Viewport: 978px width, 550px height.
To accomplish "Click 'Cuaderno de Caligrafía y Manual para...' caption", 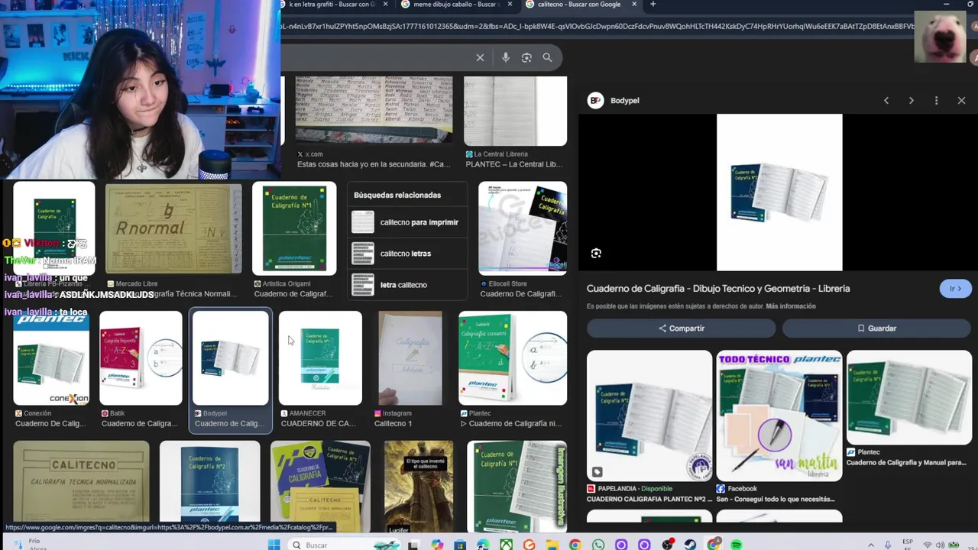I will pos(906,463).
